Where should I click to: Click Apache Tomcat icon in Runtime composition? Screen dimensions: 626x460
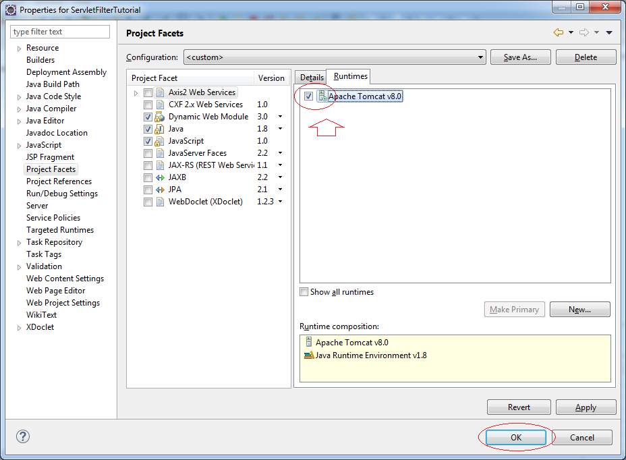(x=308, y=342)
